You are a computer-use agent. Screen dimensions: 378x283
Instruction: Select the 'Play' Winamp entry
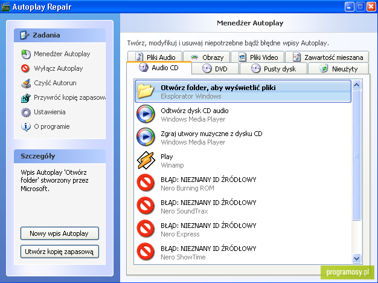click(x=243, y=160)
